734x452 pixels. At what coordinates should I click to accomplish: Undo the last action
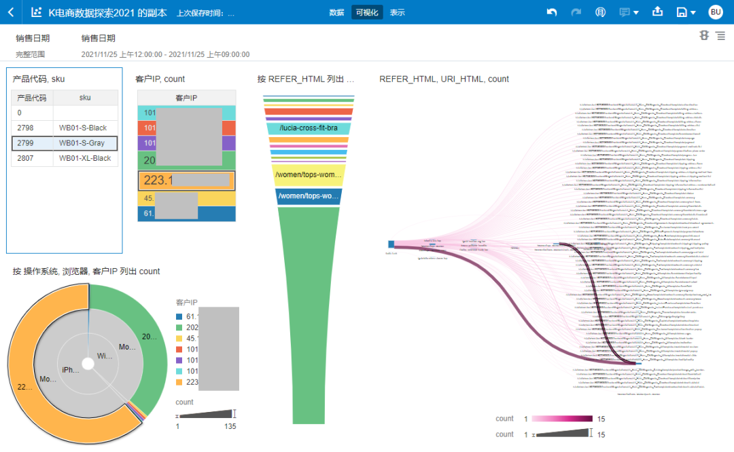552,12
